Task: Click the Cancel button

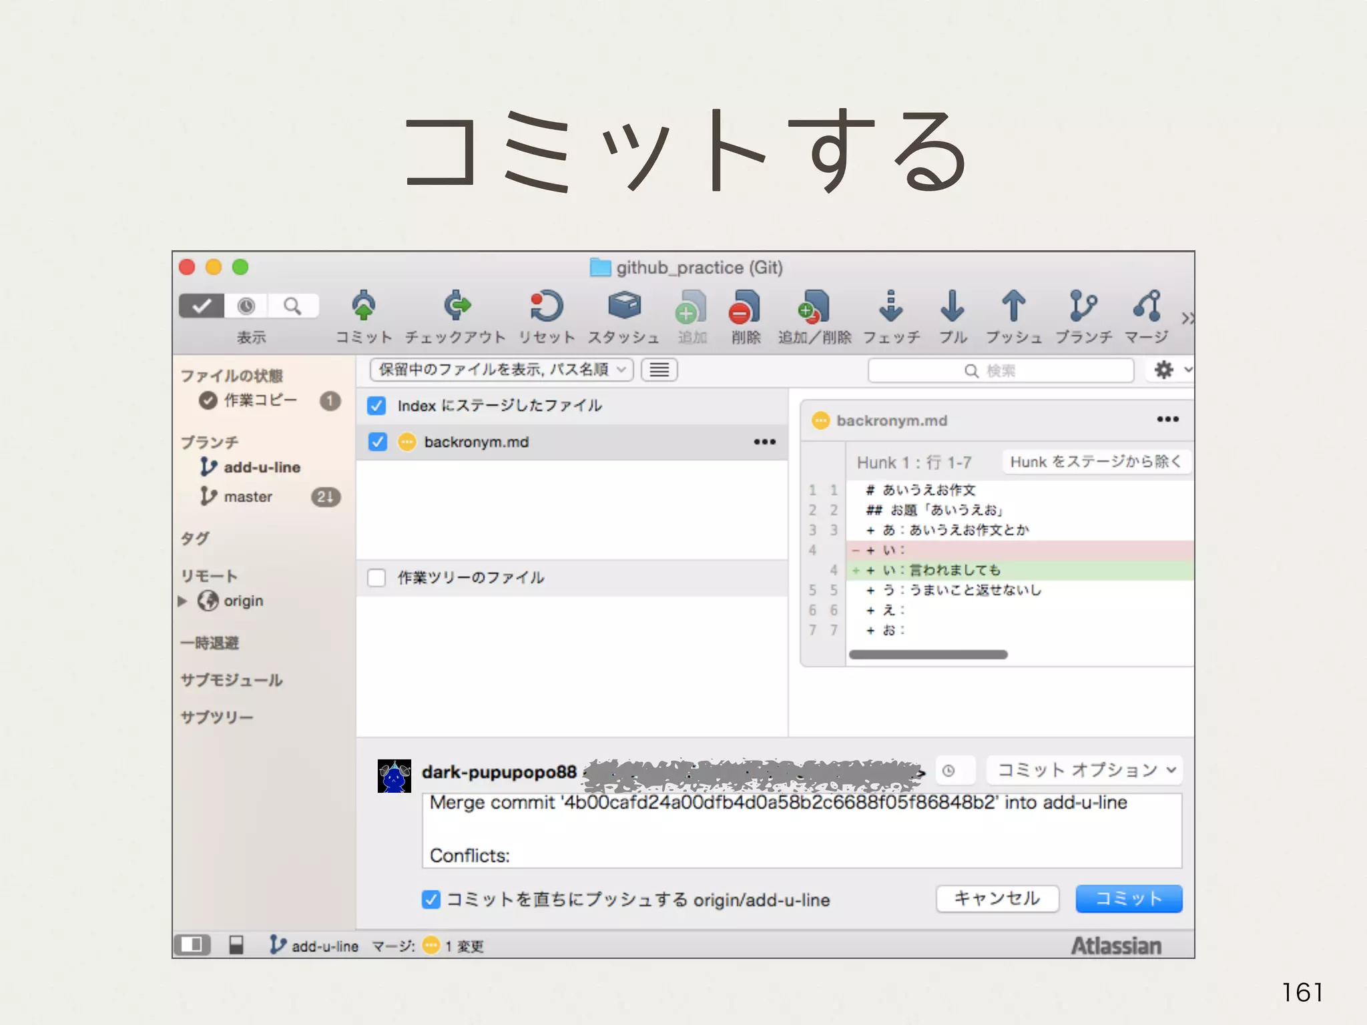Action: pos(997,899)
